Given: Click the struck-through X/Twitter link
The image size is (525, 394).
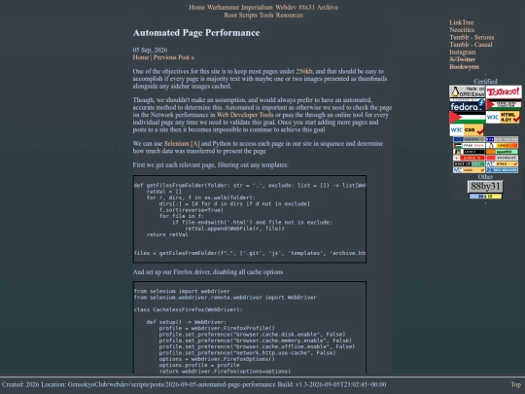Looking at the screenshot, I should pyautogui.click(x=462, y=59).
